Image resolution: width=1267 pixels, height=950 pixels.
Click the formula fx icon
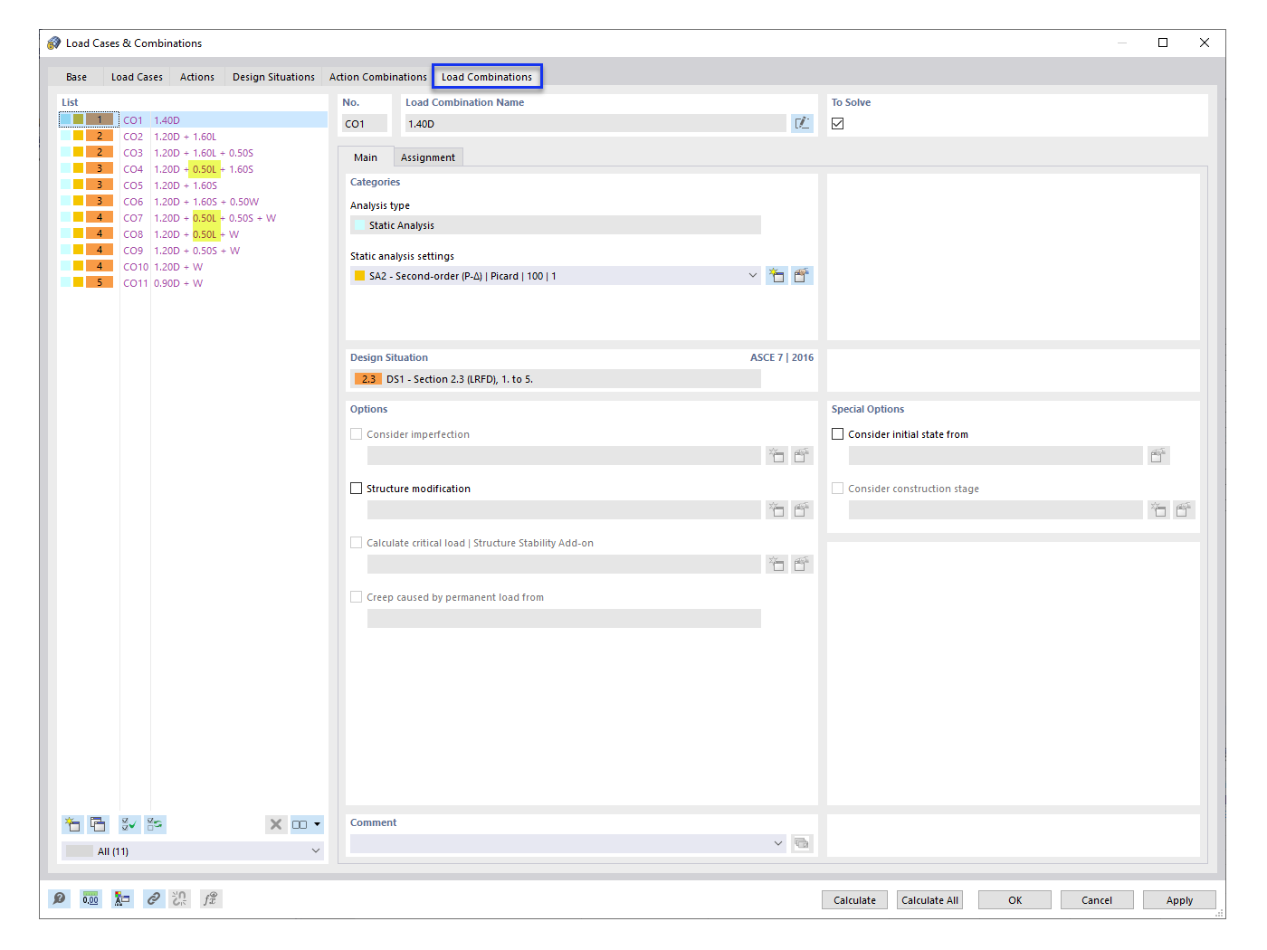[x=211, y=898]
